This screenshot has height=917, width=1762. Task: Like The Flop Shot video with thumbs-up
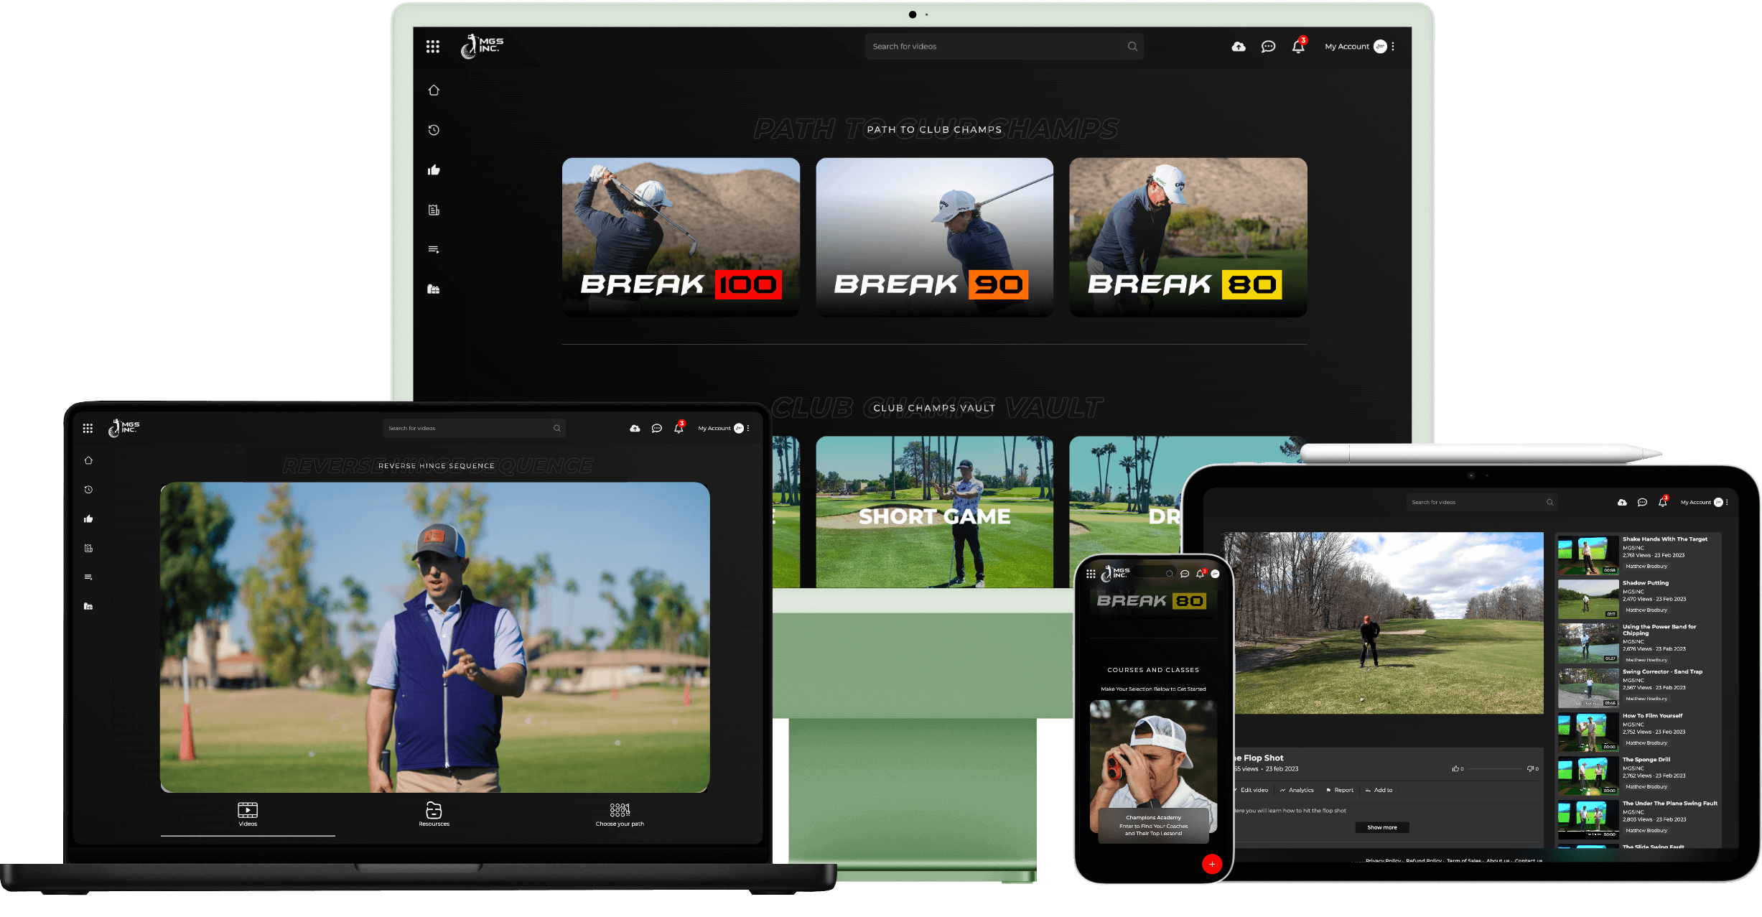1455,769
